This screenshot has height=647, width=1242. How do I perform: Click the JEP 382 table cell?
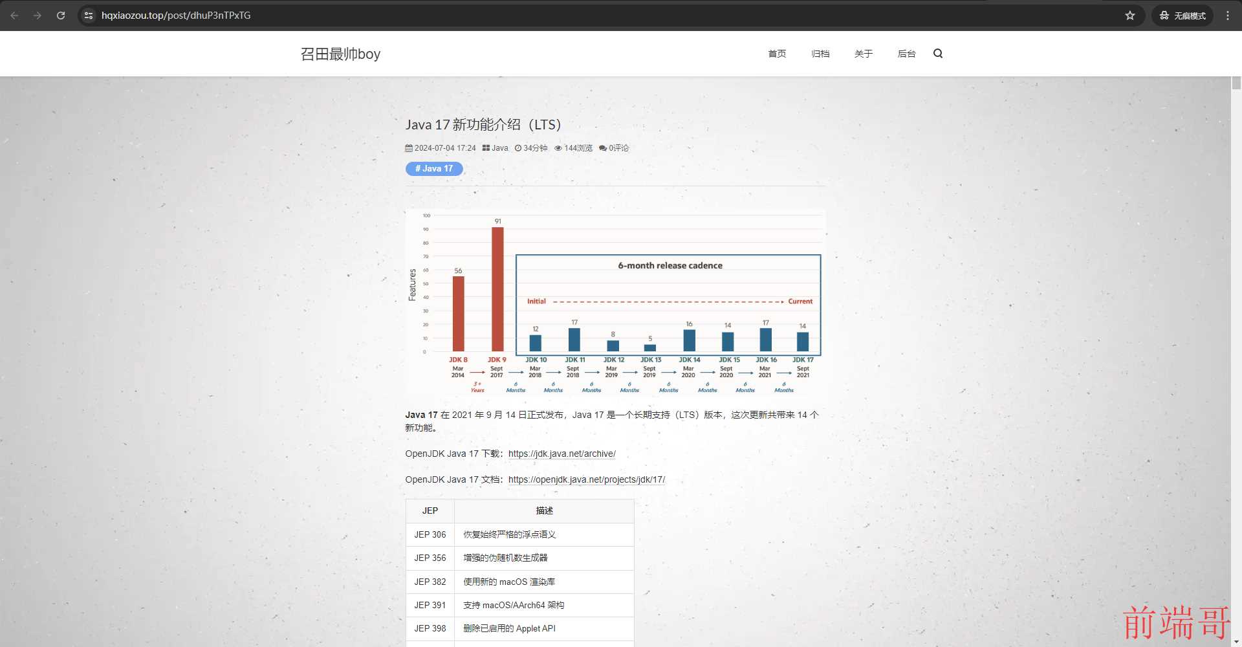(x=430, y=582)
